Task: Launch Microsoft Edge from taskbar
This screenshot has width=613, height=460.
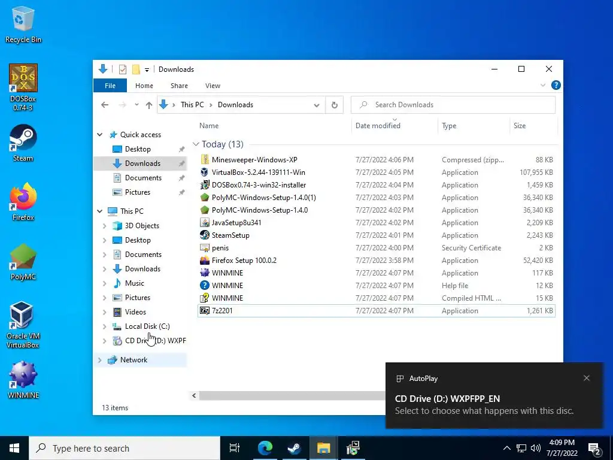Action: click(265, 448)
